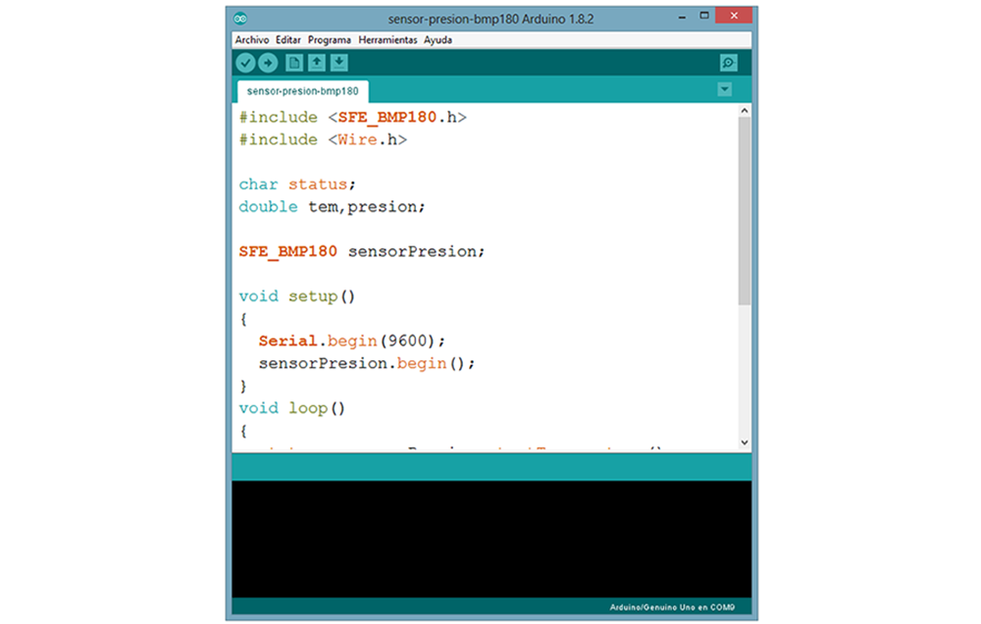Open the Herramientas menu
981x624 pixels.
click(387, 40)
